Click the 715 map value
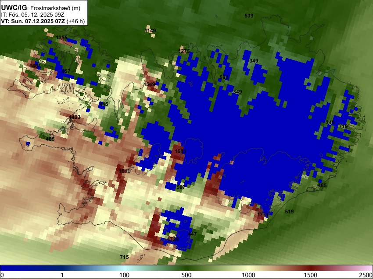The width and height of the screenshot is (373, 279). click(124, 257)
